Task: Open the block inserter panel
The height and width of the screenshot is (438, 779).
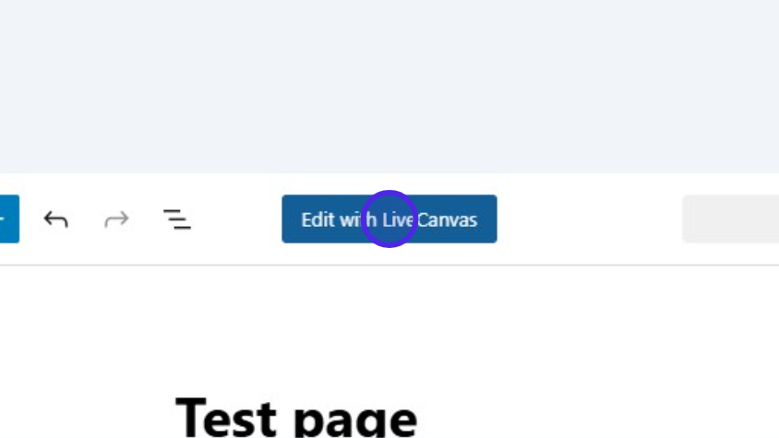Action: [9, 219]
